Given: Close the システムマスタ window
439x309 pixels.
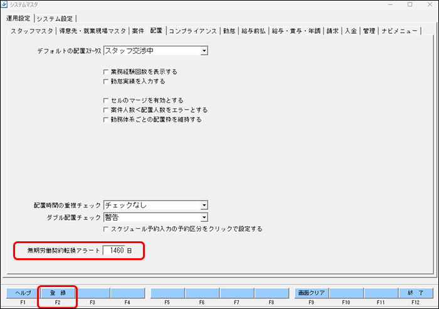Looking at the screenshot, I should [x=430, y=4].
